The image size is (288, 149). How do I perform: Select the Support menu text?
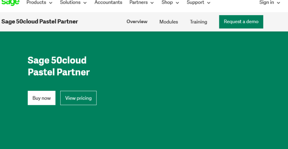click(x=195, y=3)
